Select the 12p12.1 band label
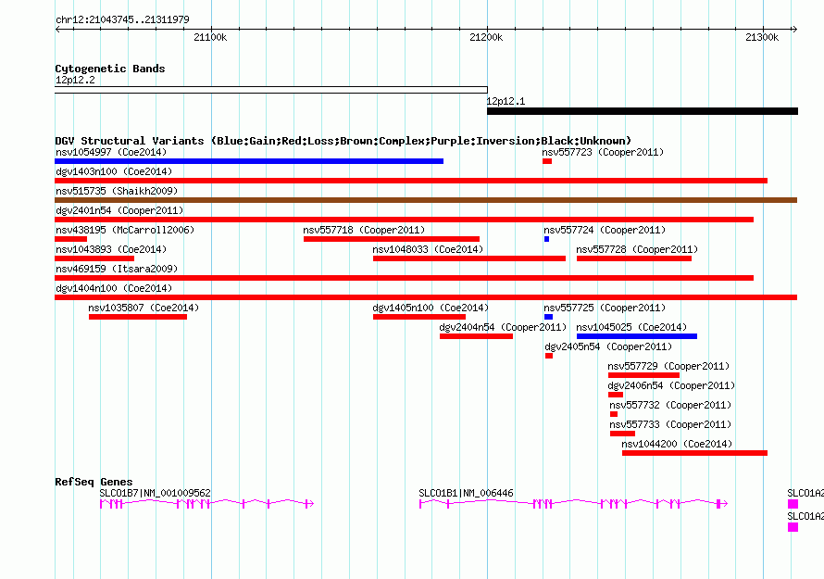 click(x=506, y=101)
